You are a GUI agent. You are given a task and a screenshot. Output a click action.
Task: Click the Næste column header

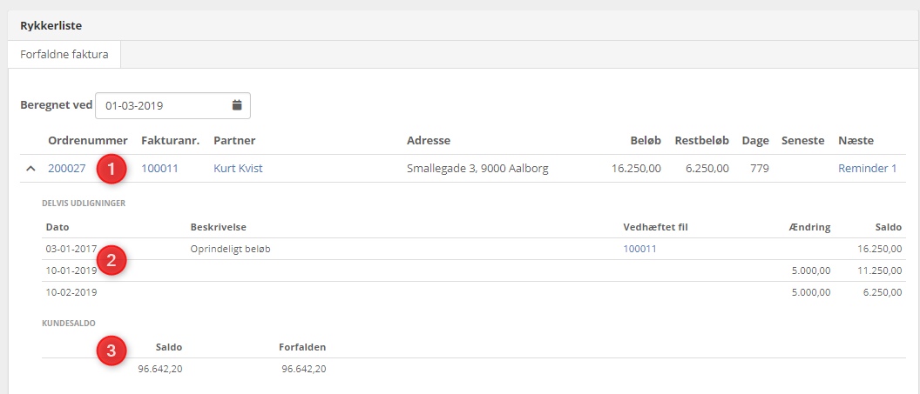click(856, 141)
